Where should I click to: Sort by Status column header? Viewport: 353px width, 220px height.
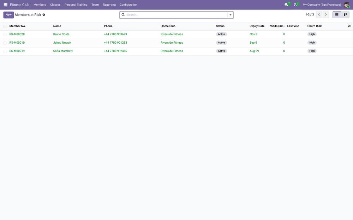pyautogui.click(x=220, y=26)
